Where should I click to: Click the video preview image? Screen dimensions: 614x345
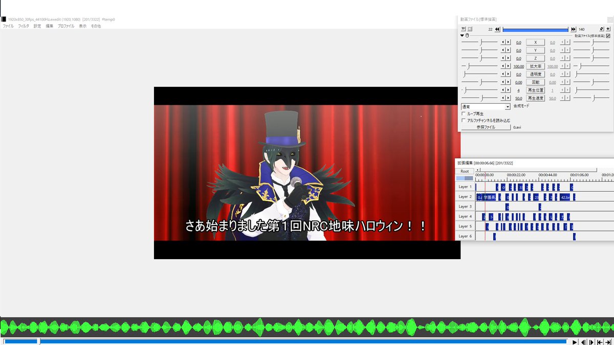[x=307, y=173]
